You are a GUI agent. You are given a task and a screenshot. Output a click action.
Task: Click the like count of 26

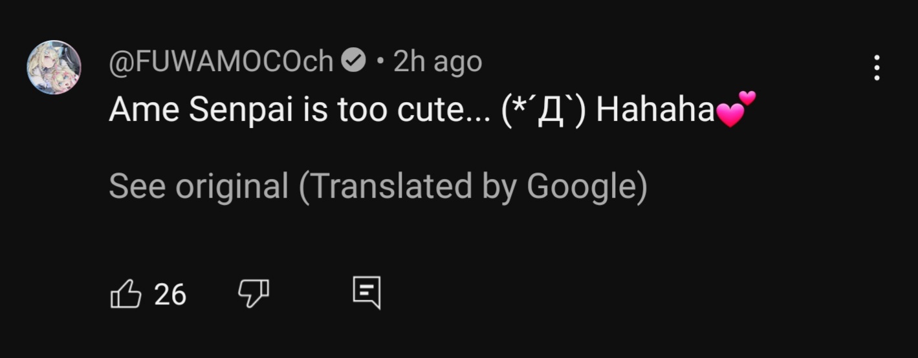[x=170, y=295]
